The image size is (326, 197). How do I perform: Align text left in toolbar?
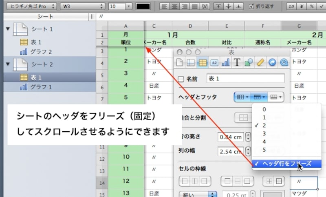(164, 6)
